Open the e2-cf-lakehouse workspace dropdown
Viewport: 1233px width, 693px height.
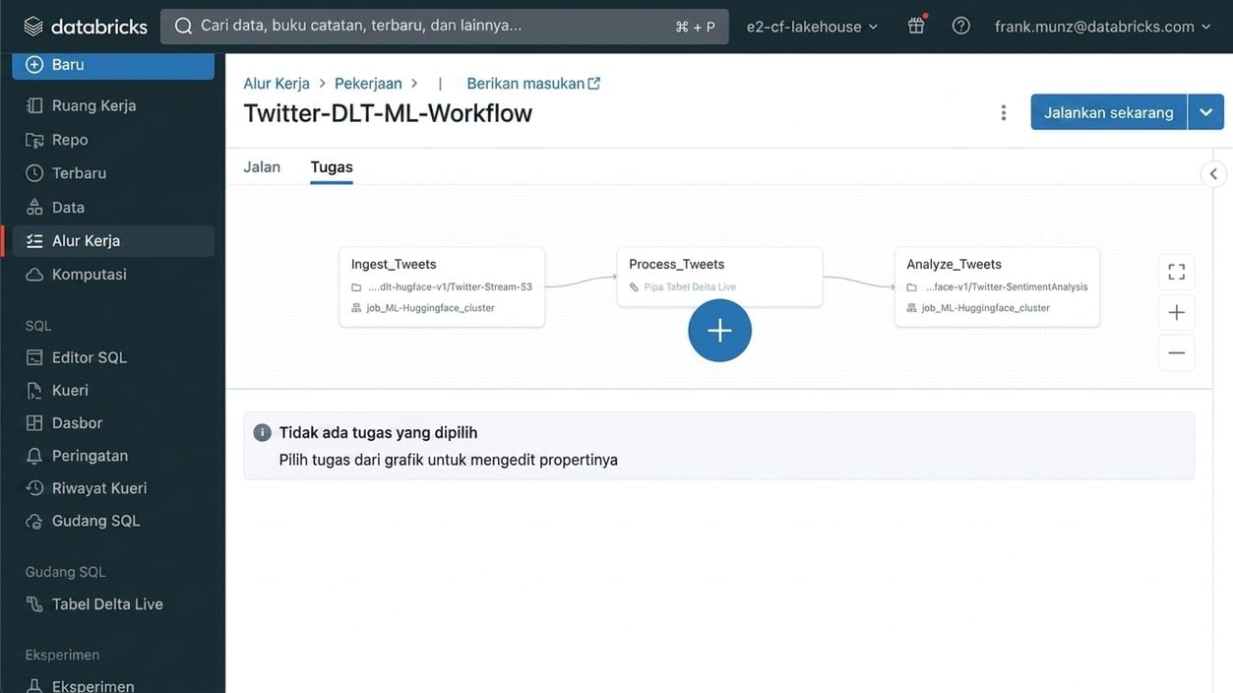pos(813,27)
